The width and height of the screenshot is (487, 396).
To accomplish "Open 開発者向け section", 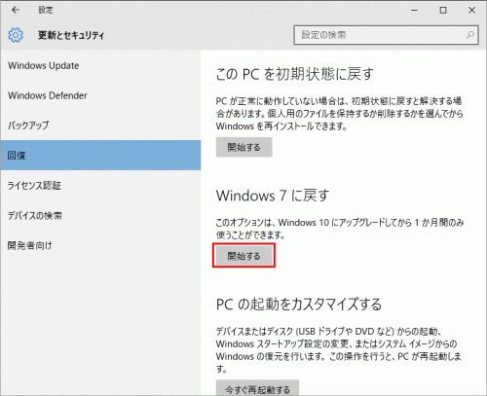I will tap(100, 245).
